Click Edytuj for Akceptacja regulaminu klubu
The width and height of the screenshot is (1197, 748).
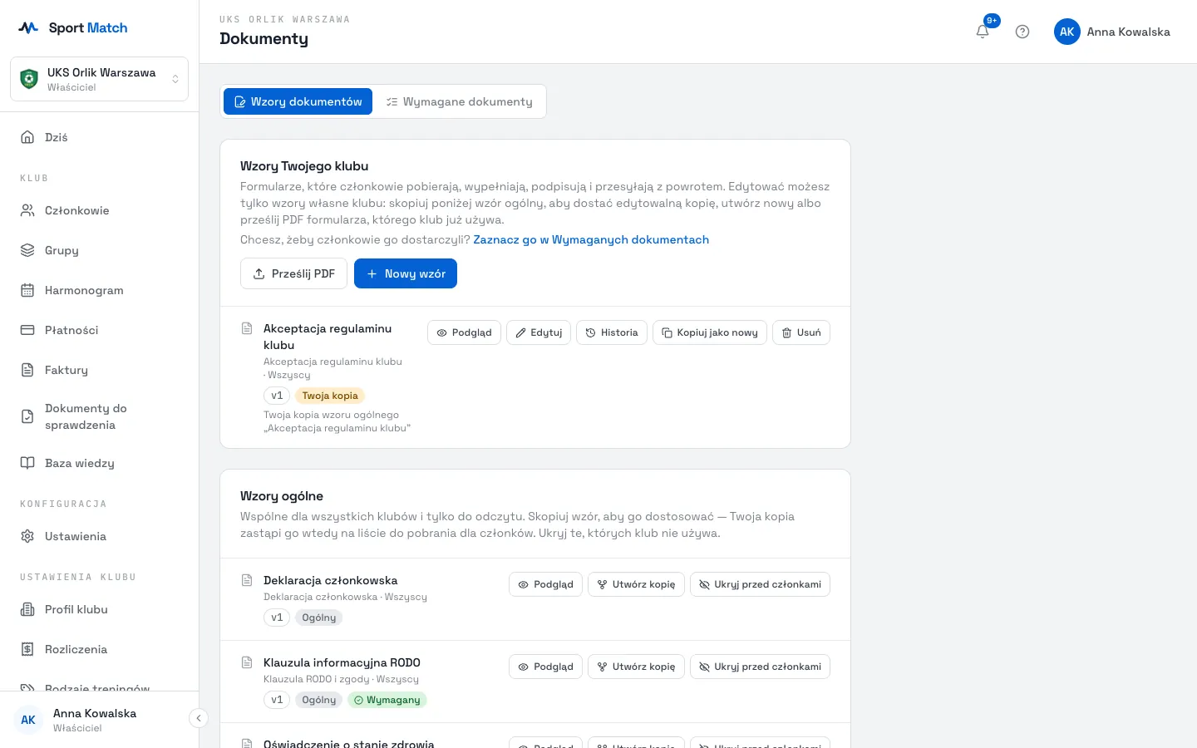(x=539, y=332)
